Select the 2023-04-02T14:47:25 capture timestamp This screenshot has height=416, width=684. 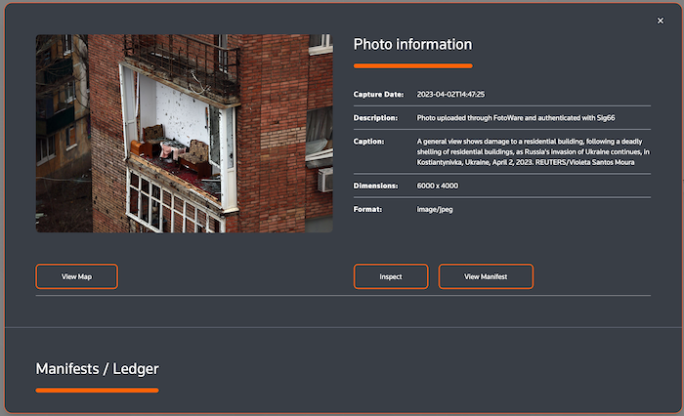[450, 95]
